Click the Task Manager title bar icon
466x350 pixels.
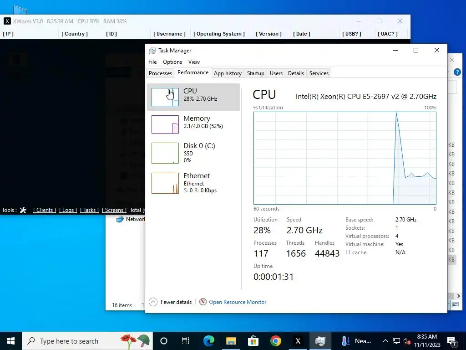click(x=152, y=51)
